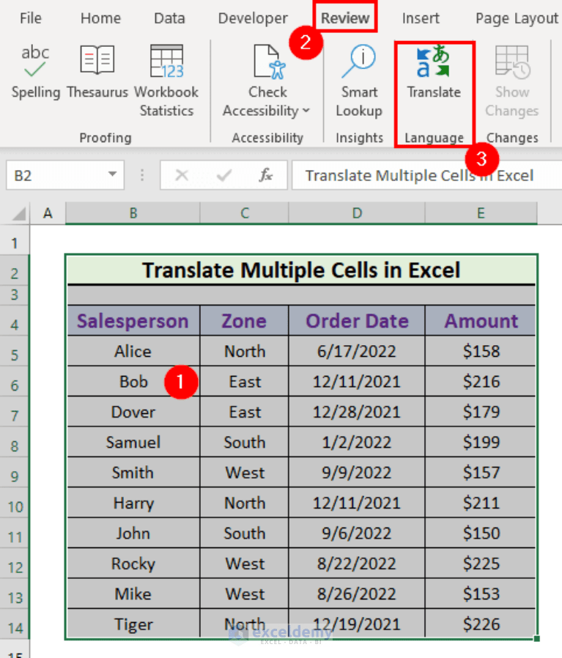Select the amount cell $158

coord(481,351)
